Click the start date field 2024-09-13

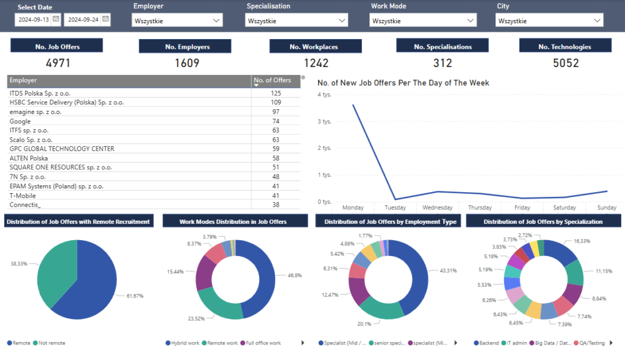tap(34, 20)
